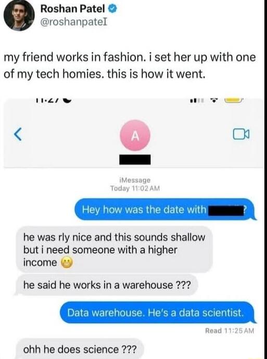The width and height of the screenshot is (267, 359).
Task: Open the pink "A" contact avatar
Action: click(135, 135)
